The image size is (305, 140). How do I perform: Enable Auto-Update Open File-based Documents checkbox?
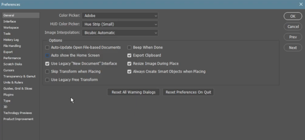pyautogui.click(x=47, y=48)
